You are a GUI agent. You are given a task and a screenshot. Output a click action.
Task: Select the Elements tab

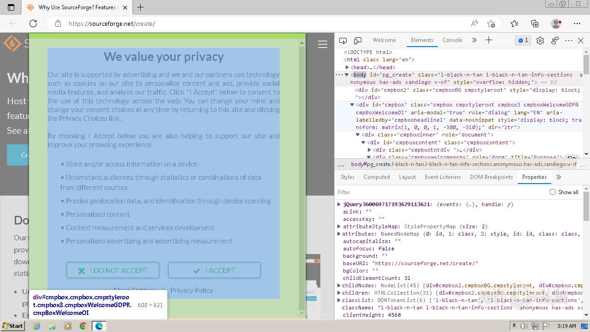[x=422, y=40]
